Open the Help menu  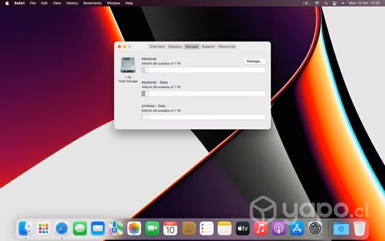[129, 3]
